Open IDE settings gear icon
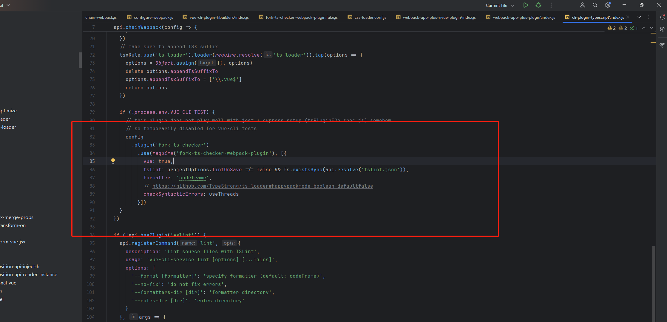 (x=608, y=5)
